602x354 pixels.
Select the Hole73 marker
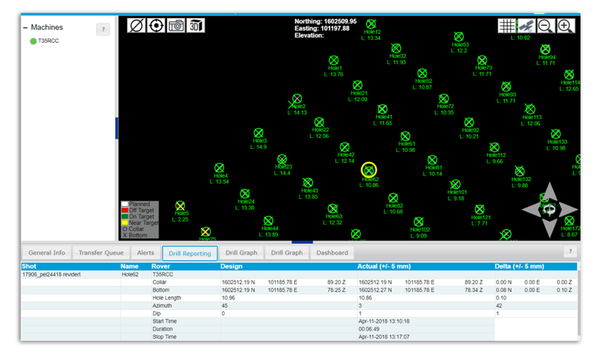482,60
